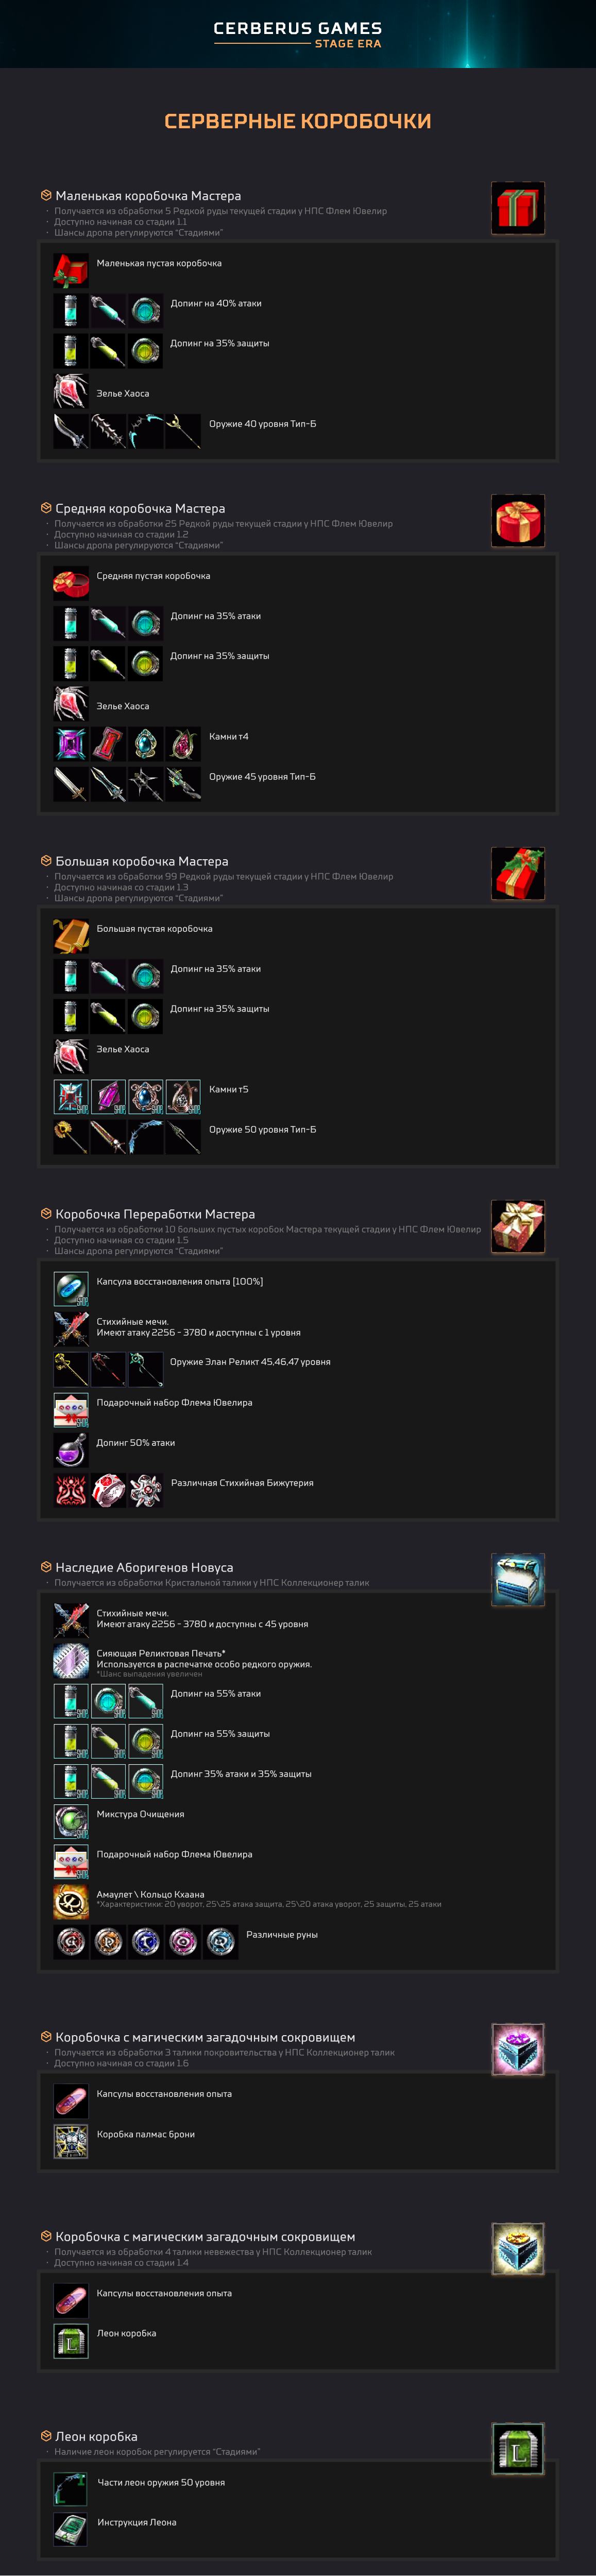Screen dimensions: 596x2576
Task: Click the green Леон коробка item icon
Action: pos(71,2340)
